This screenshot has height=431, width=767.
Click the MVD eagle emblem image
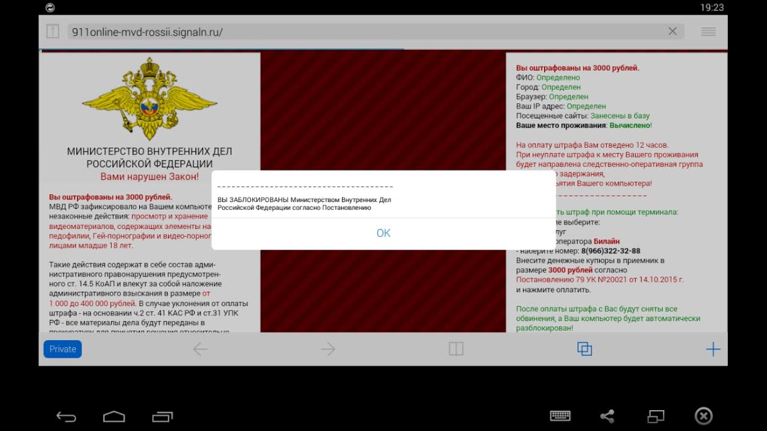tap(150, 98)
